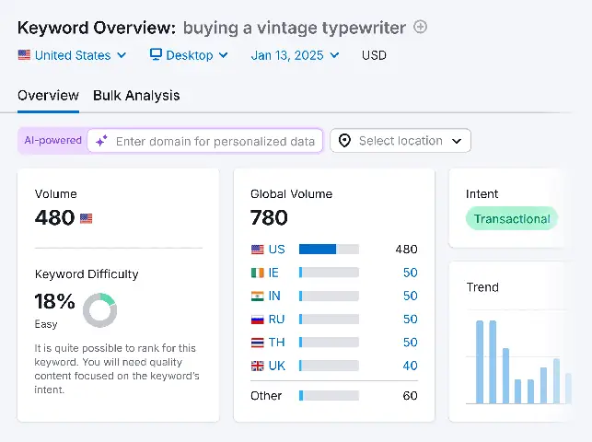Image resolution: width=592 pixels, height=442 pixels.
Task: Open the United States country dropdown
Action: (72, 55)
